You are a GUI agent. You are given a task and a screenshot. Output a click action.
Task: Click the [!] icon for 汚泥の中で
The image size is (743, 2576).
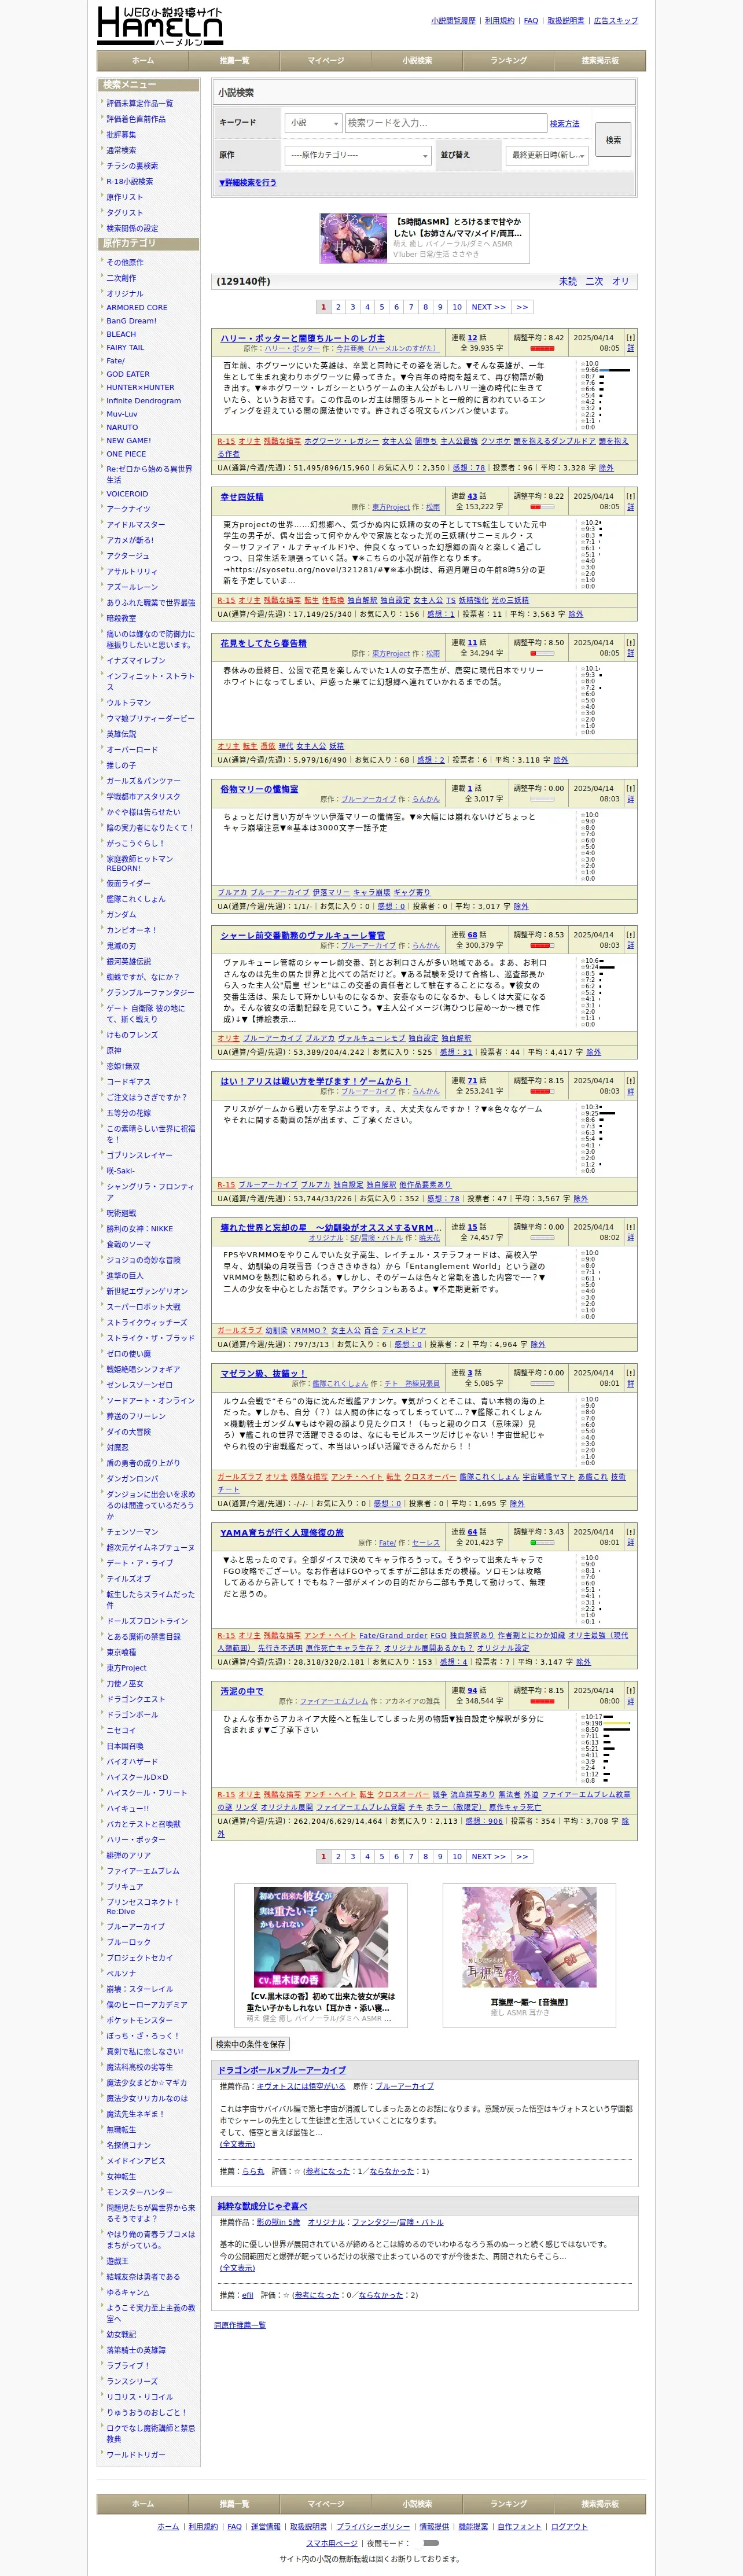pyautogui.click(x=630, y=1690)
